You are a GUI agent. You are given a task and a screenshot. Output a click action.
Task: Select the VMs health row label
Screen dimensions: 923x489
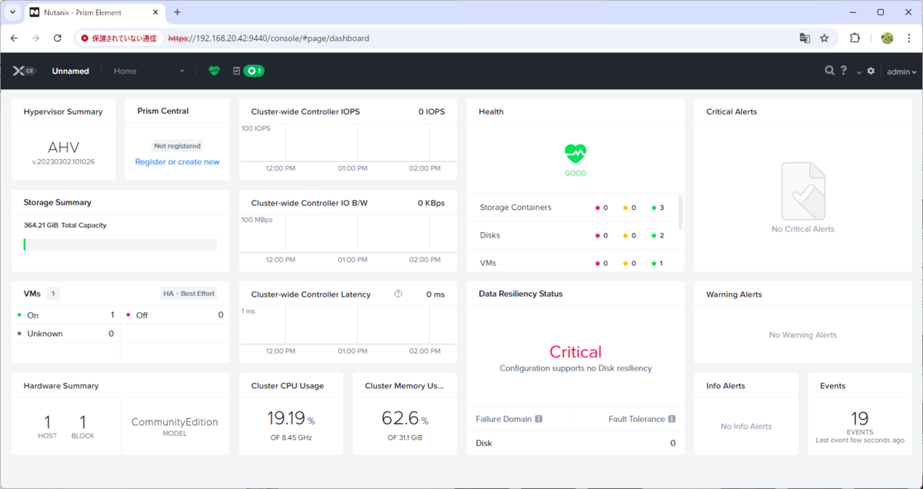[x=488, y=263]
